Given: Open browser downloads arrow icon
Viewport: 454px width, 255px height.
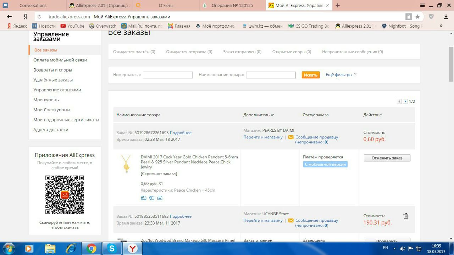Looking at the screenshot, I should 446,17.
